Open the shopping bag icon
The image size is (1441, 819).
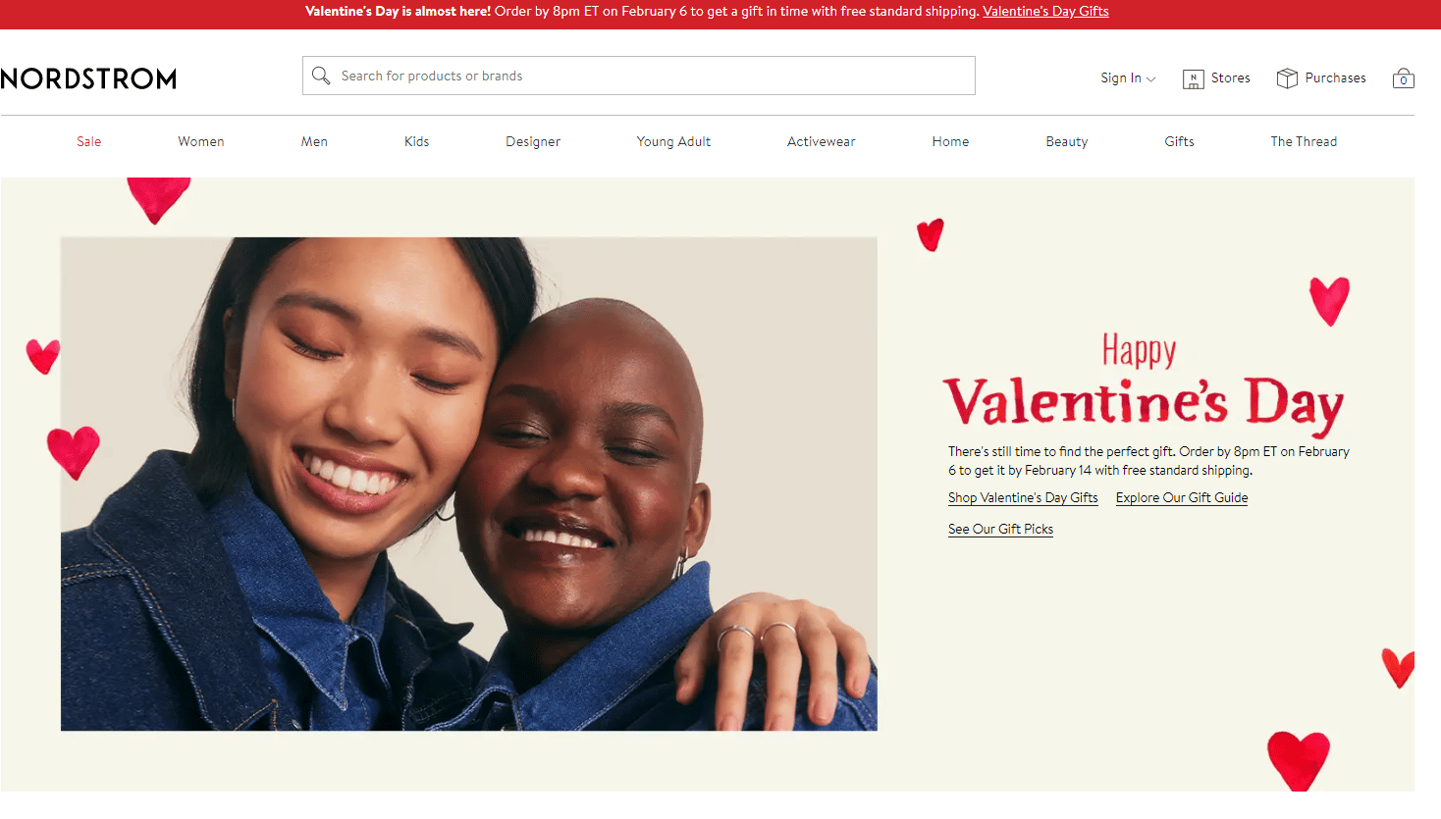click(1404, 78)
